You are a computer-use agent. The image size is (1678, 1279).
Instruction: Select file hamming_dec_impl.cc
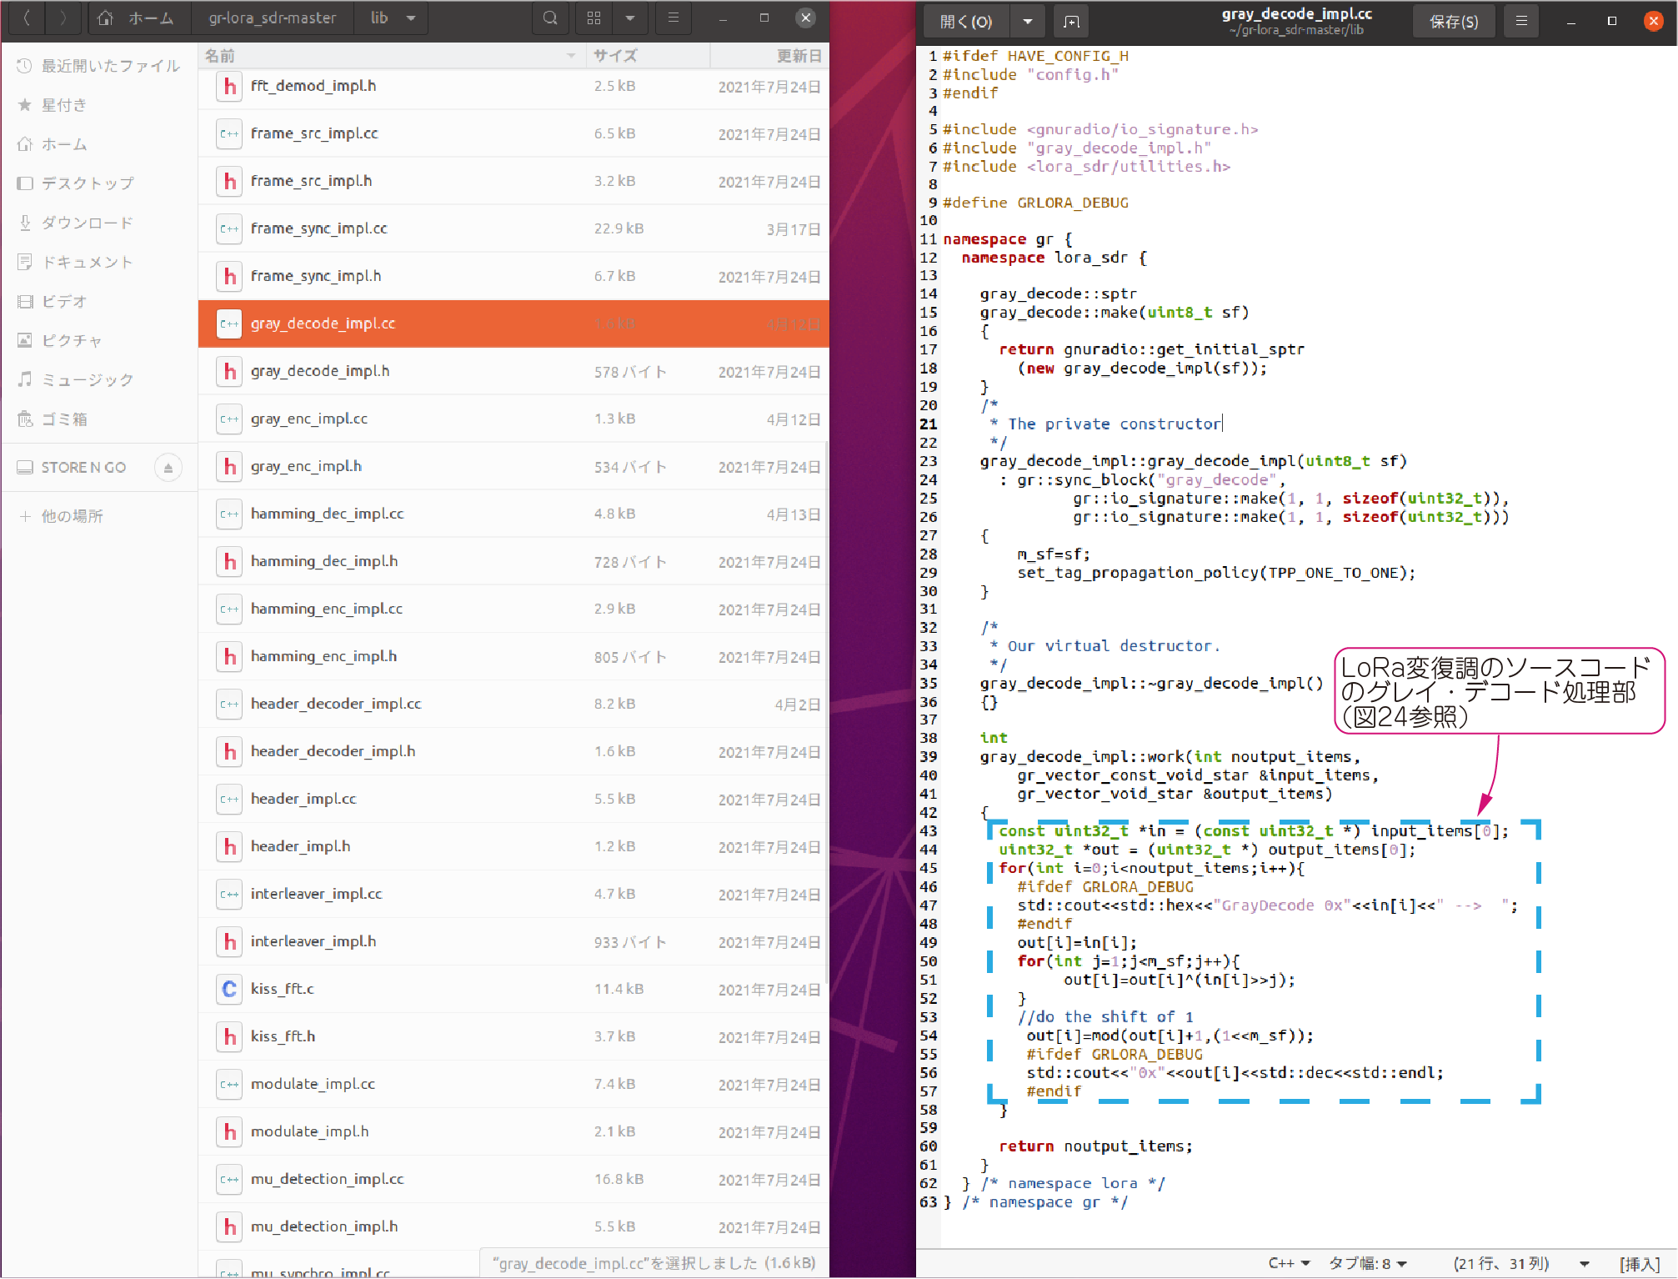pyautogui.click(x=327, y=514)
